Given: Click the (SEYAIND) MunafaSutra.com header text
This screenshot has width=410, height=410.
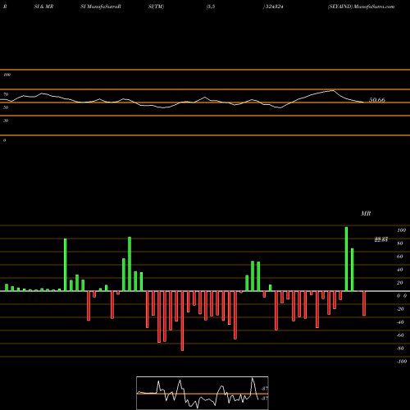Looking at the screenshot, I should coord(361,7).
